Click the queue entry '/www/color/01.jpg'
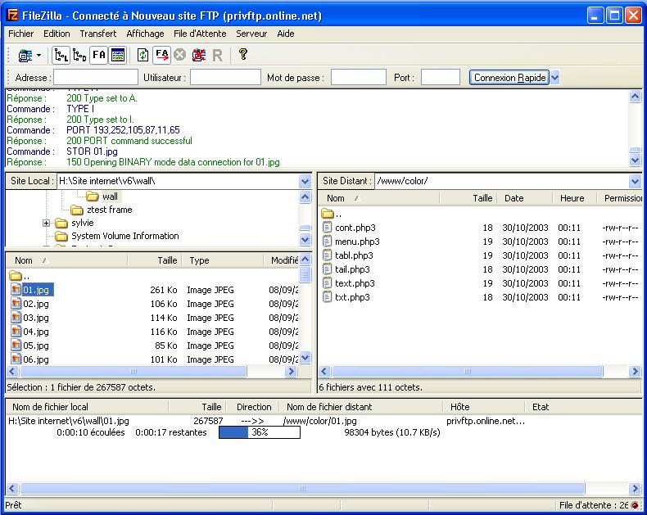 [x=319, y=421]
